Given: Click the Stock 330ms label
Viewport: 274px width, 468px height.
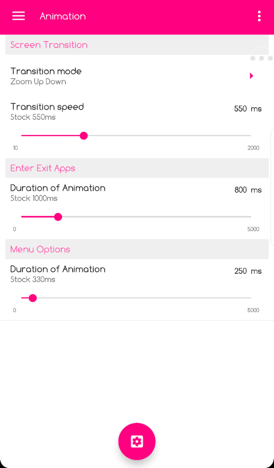Looking at the screenshot, I should (x=33, y=280).
